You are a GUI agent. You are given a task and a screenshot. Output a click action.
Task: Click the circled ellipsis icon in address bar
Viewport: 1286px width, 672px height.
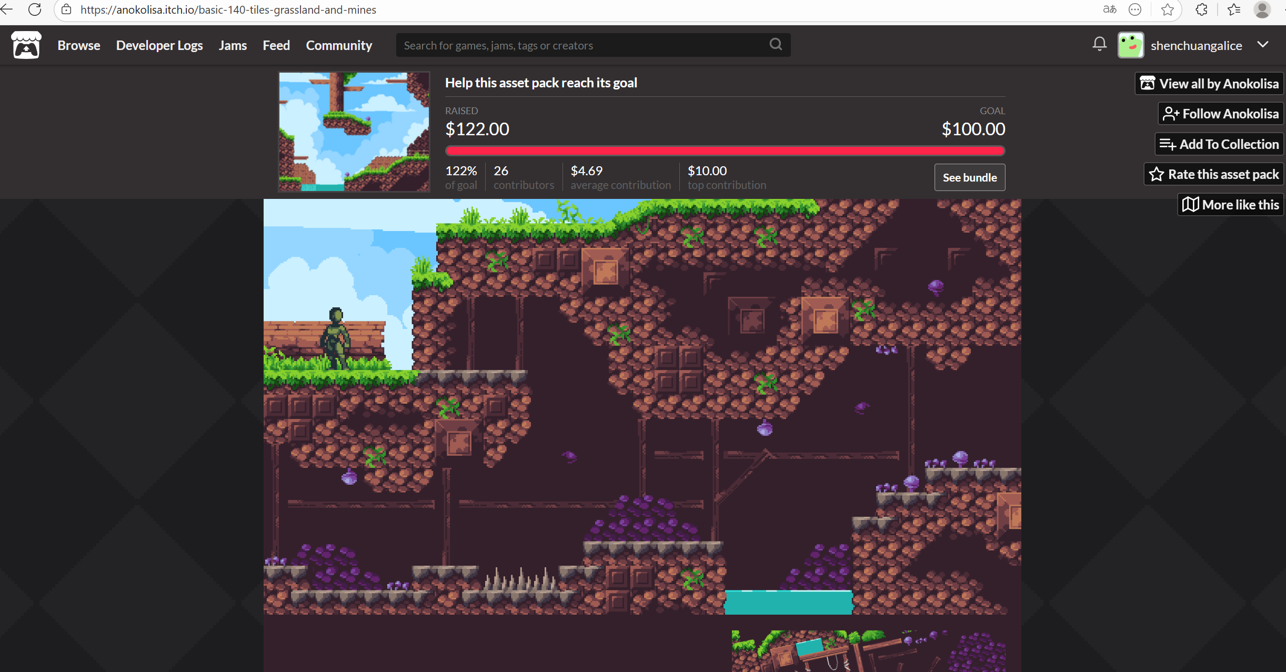click(1135, 9)
